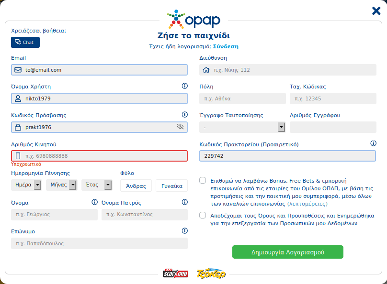This screenshot has height=284, width=387.
Task: Focus the Επώνυμο surname field
Action: pos(99,243)
